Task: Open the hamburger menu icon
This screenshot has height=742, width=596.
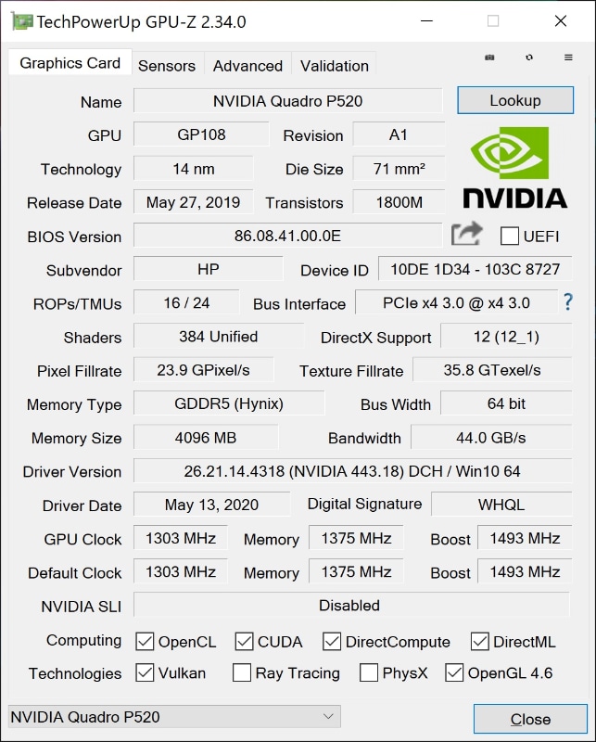Action: 567,56
